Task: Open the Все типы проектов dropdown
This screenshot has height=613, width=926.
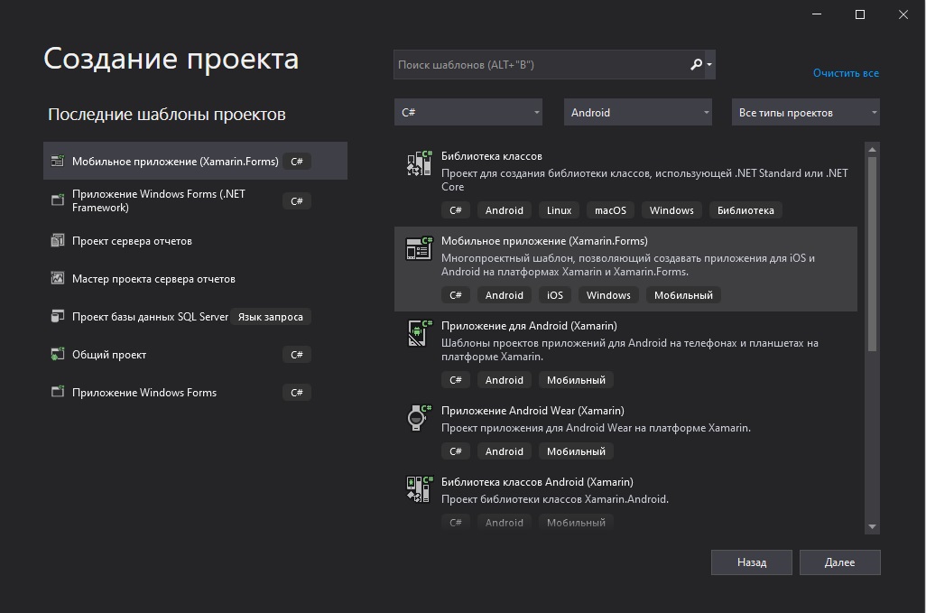Action: click(806, 112)
